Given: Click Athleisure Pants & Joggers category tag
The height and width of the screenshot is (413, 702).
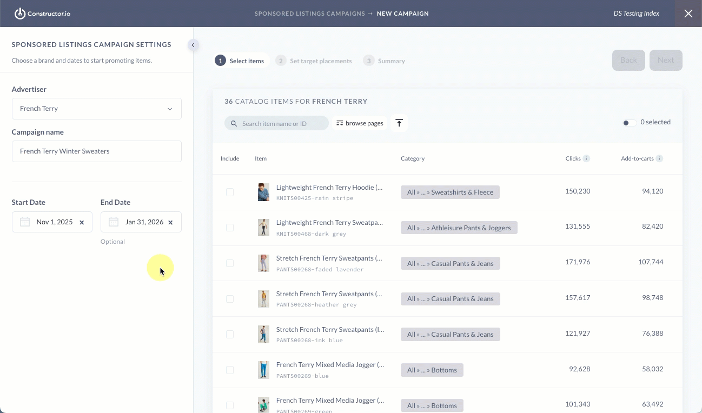Looking at the screenshot, I should 459,228.
